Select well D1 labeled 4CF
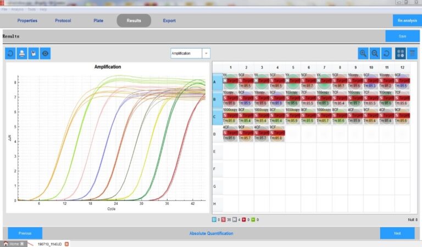The height and width of the screenshot is (247, 422). pos(230,133)
